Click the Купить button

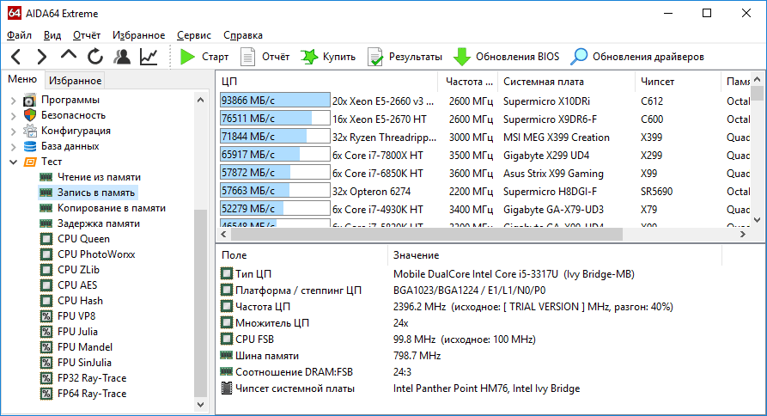[328, 57]
